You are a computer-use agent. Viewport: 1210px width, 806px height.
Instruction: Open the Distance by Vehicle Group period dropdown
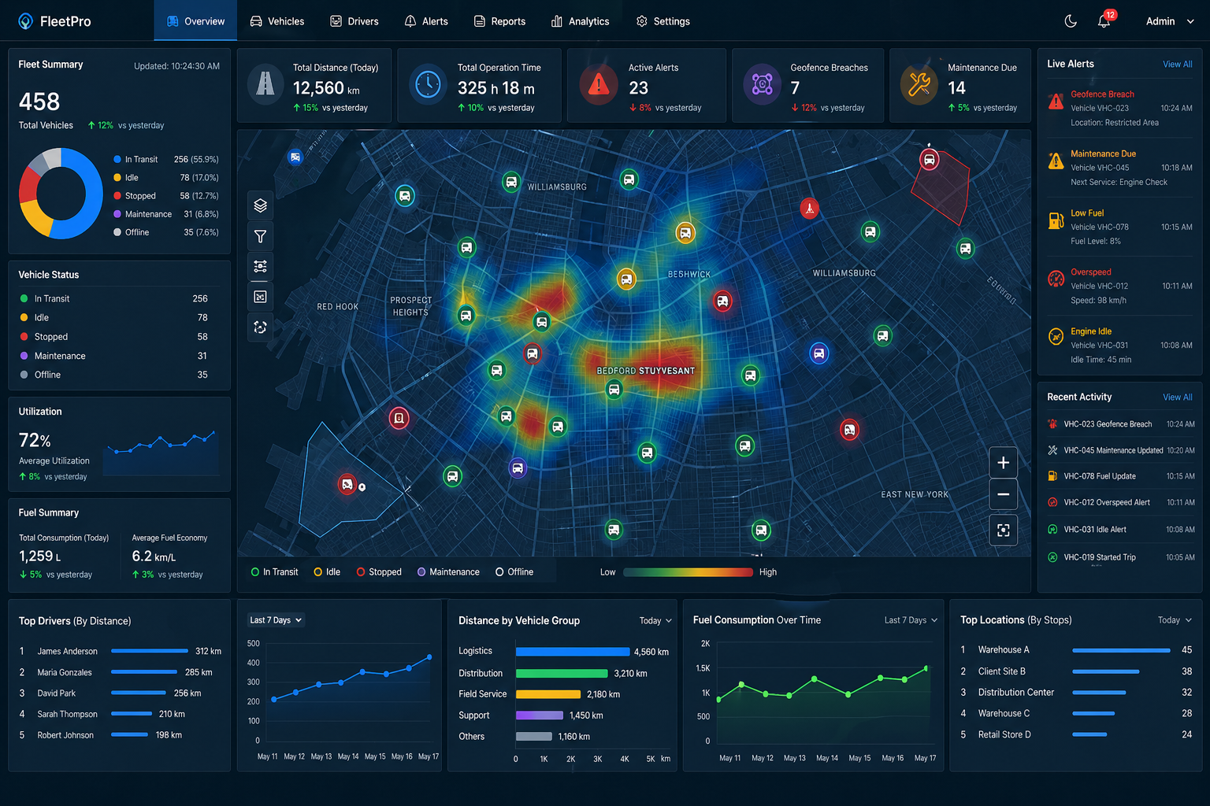click(655, 620)
